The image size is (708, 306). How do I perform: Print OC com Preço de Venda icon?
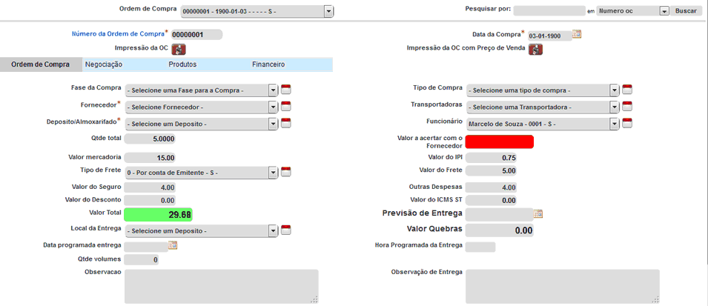[535, 49]
